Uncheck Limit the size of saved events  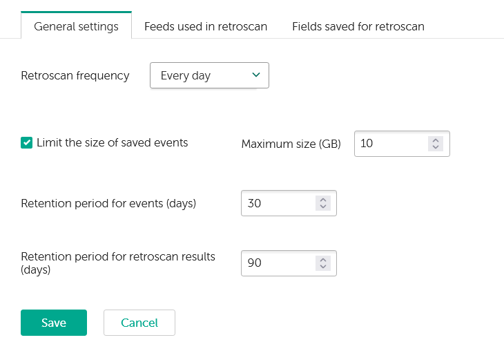(27, 143)
